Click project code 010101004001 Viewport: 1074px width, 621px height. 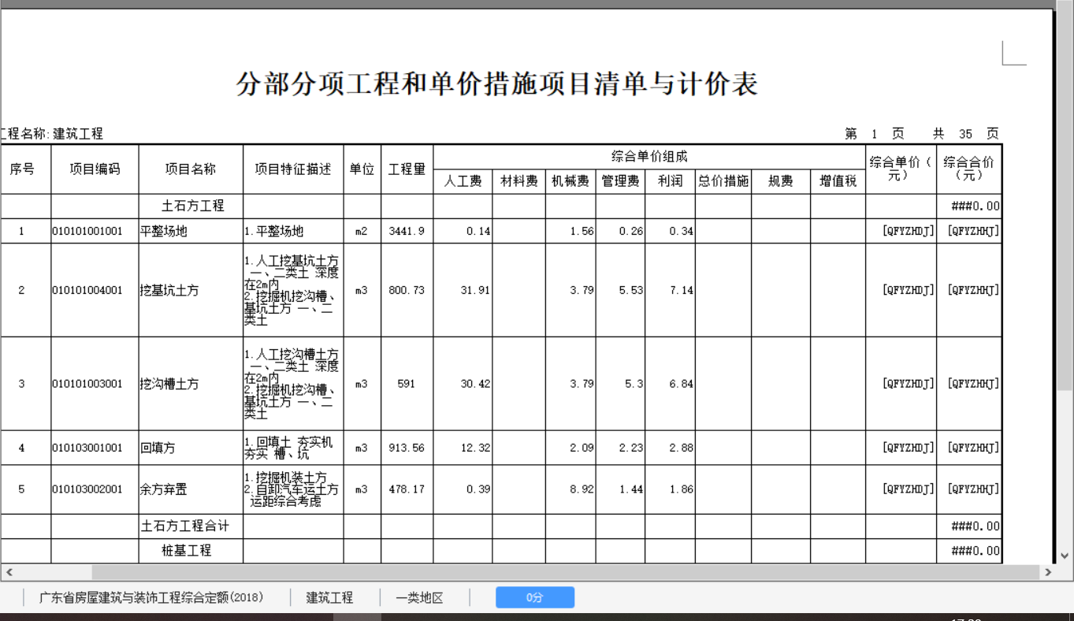[x=87, y=290]
